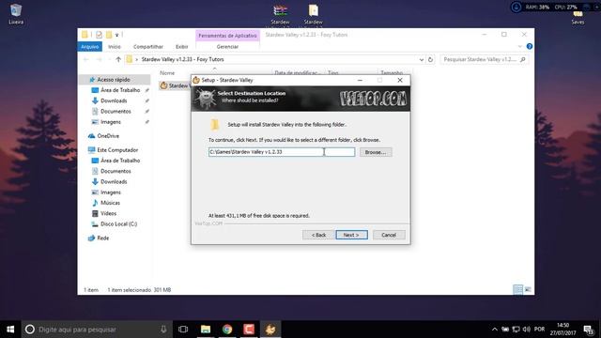Open Disco Local (C:) drive

coord(118,223)
